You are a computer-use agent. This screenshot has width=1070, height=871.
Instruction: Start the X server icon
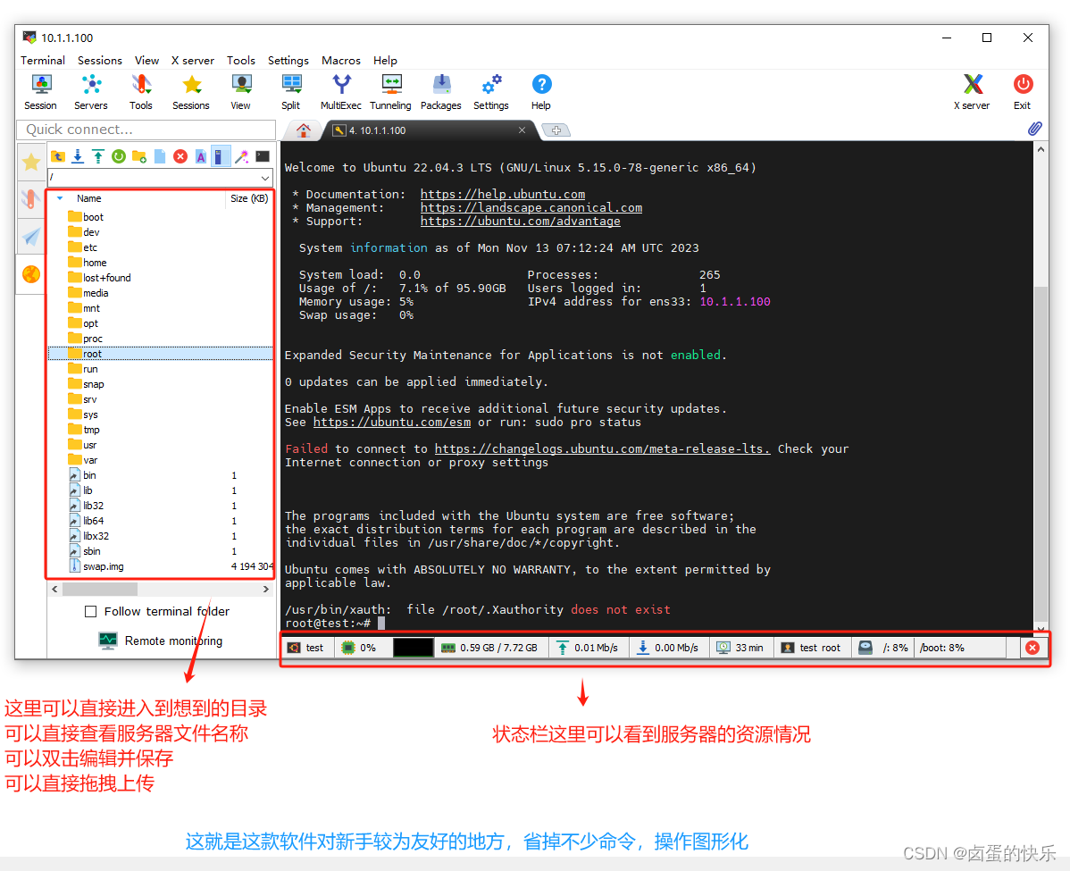coord(973,92)
